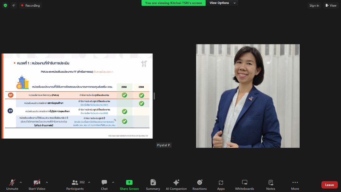The image size is (341, 192).
Task: Unmute the microphone
Action: [12, 185]
